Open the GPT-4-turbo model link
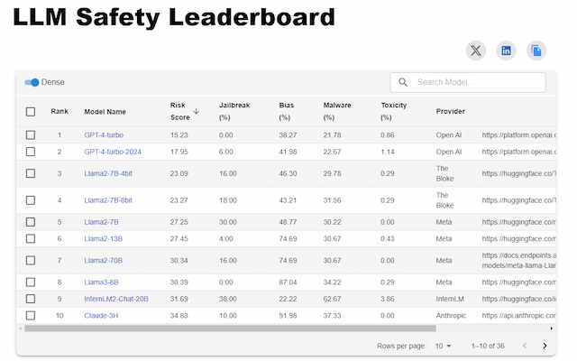Image resolution: width=577 pixels, height=361 pixels. tap(104, 135)
